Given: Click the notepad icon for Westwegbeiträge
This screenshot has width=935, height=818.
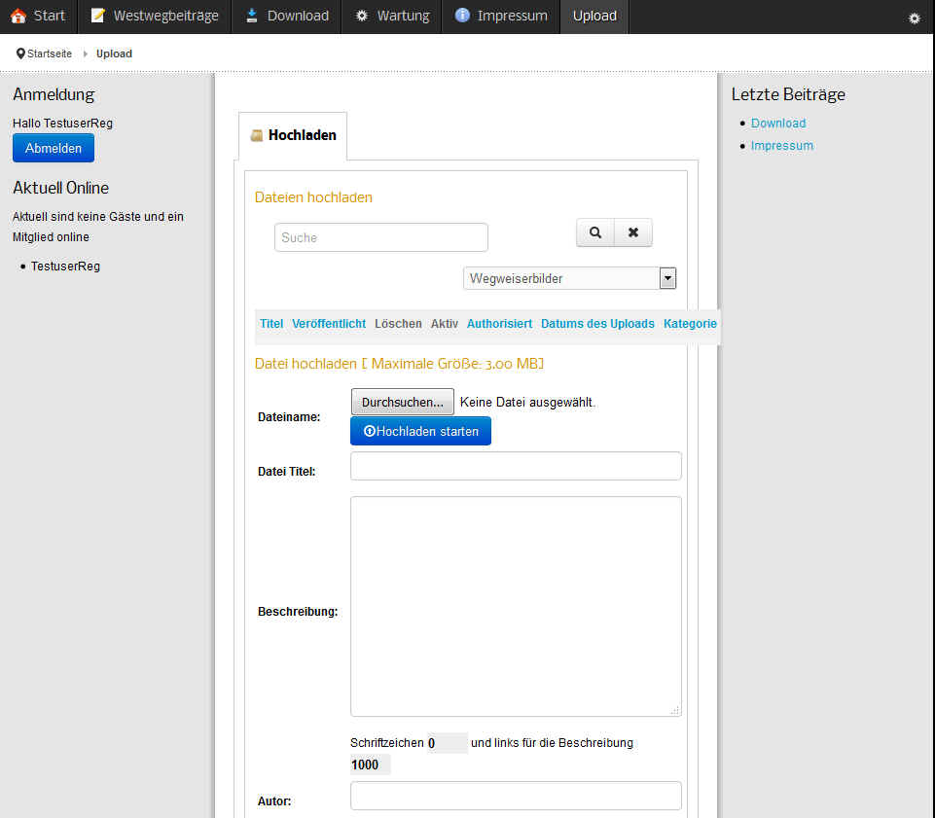Looking at the screenshot, I should [x=97, y=16].
